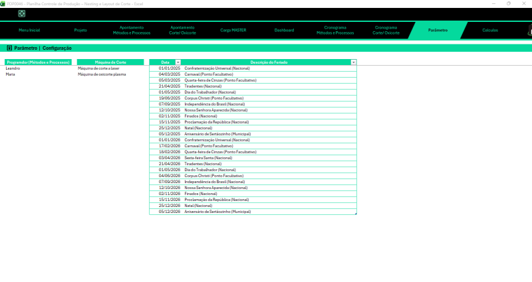Go to the Menu Inicial tab
This screenshot has width=532, height=282.
[29, 31]
